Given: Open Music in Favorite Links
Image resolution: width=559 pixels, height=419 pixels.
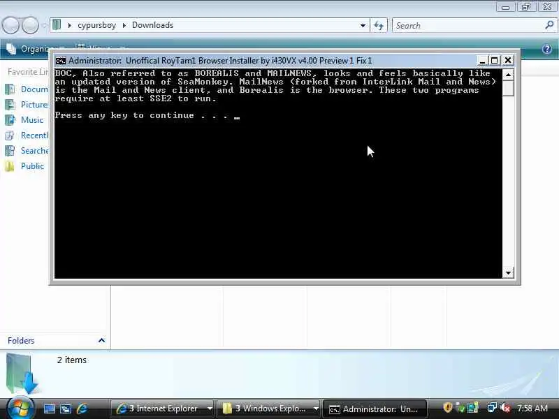Looking at the screenshot, I should [x=31, y=119].
